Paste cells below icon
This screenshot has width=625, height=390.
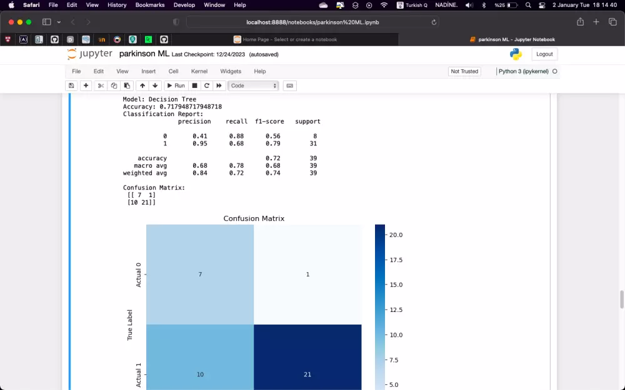[127, 85]
